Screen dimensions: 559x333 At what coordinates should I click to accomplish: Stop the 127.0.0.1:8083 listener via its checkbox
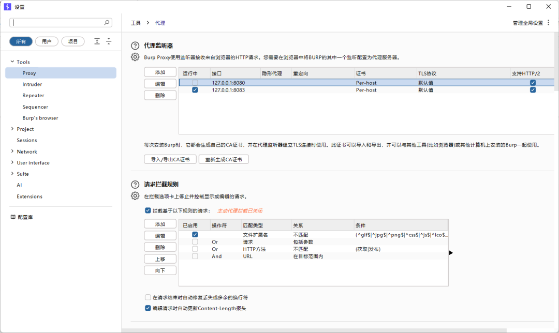click(x=195, y=89)
